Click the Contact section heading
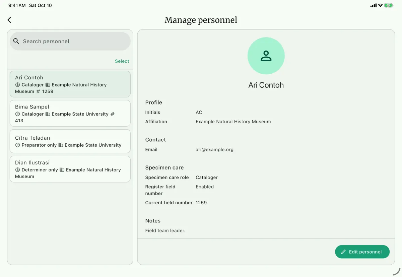Screen dimensions: 402x277 click(155, 140)
